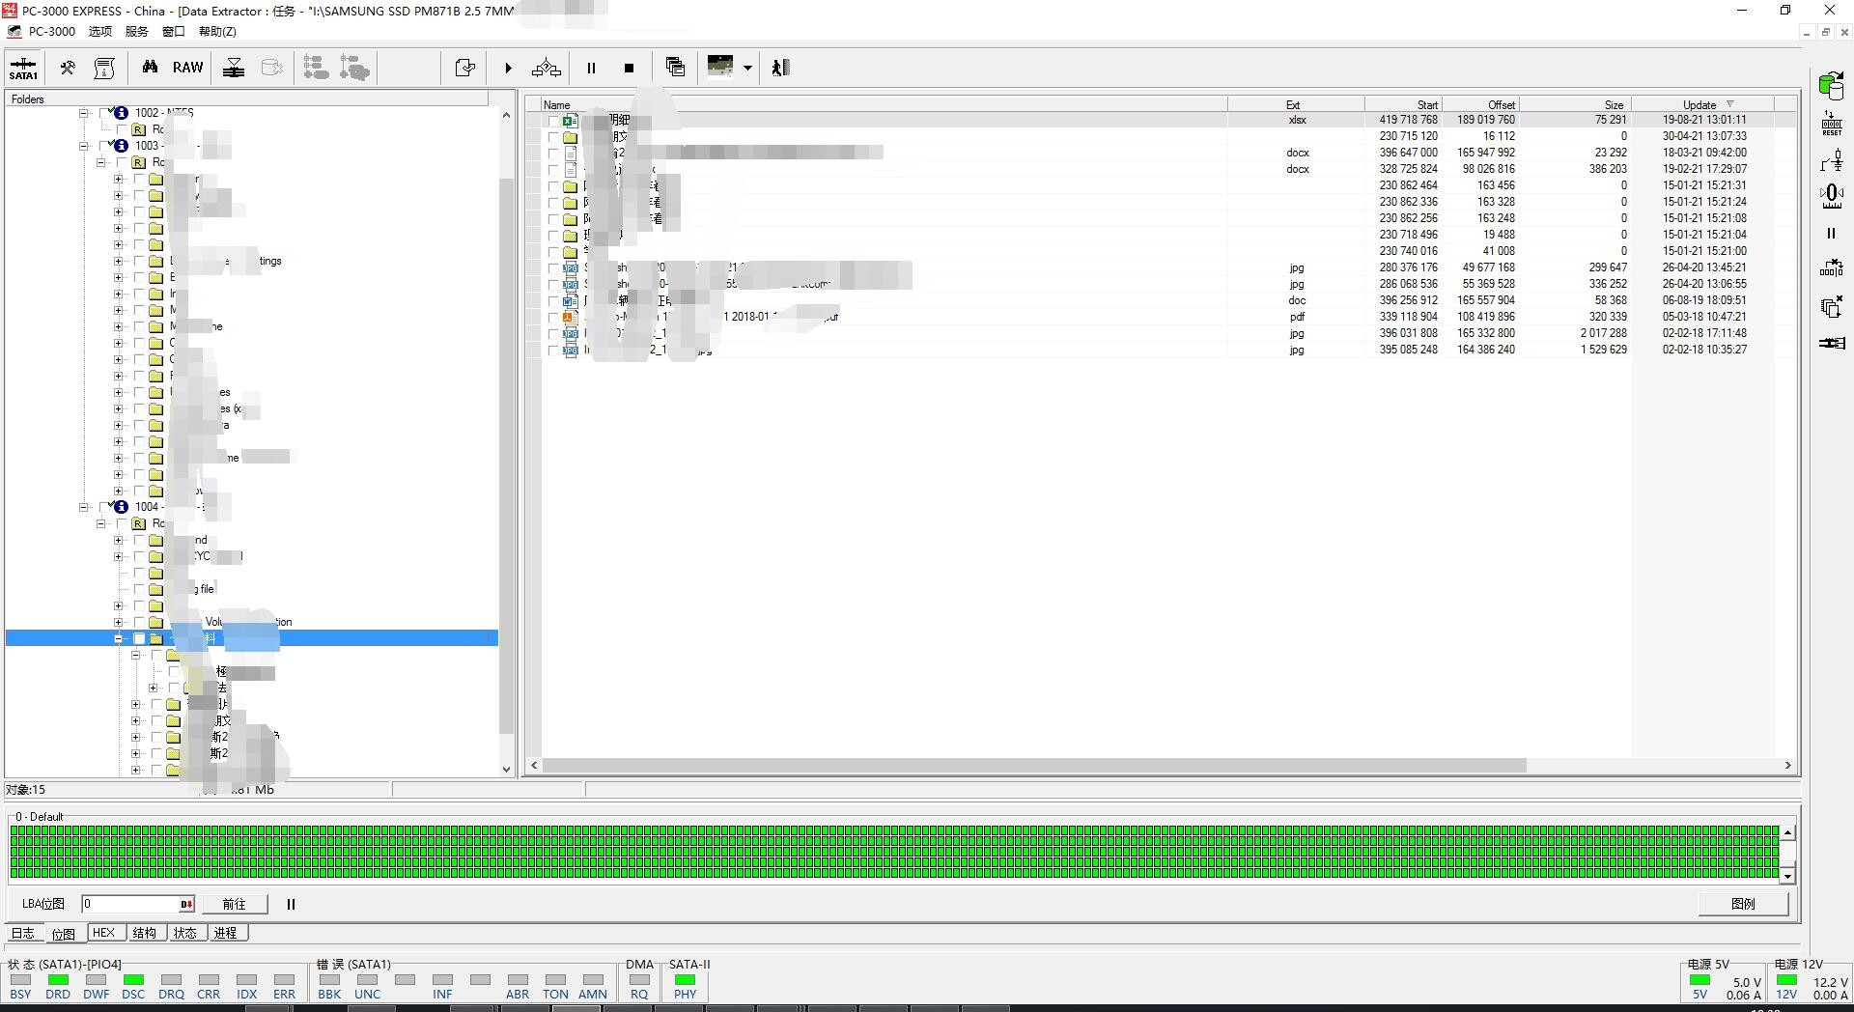The width and height of the screenshot is (1854, 1012).
Task: Click the cascaded windows toolbar icon
Action: coord(675,67)
